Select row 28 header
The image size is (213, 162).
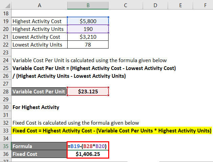coord(6,91)
